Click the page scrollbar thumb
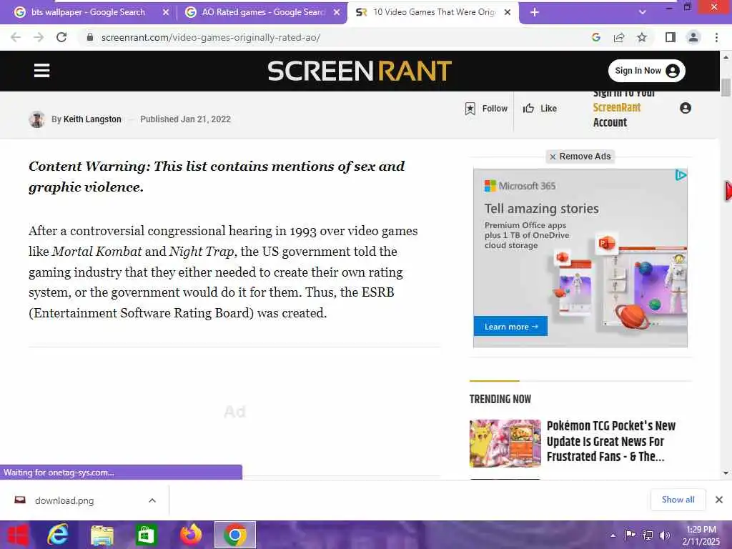 coord(726,88)
